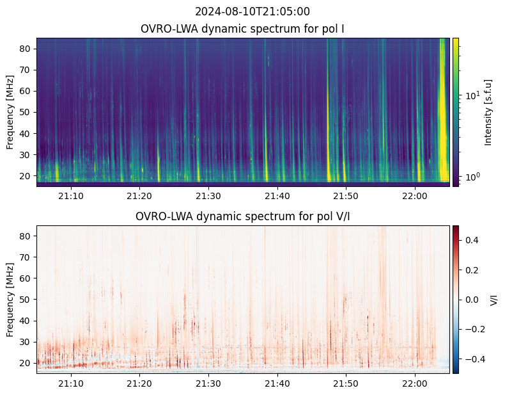Screen dimensions: 505x395
Task: Click the 0.4 tick on V/I colorbar
Action: tap(470, 239)
